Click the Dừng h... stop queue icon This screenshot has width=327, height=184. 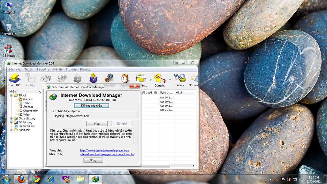(x=159, y=79)
